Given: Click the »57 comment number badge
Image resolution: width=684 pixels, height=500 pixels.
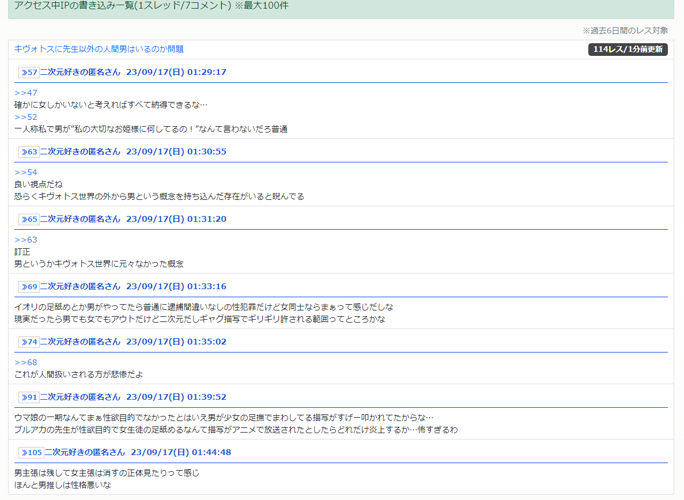Looking at the screenshot, I should (29, 73).
